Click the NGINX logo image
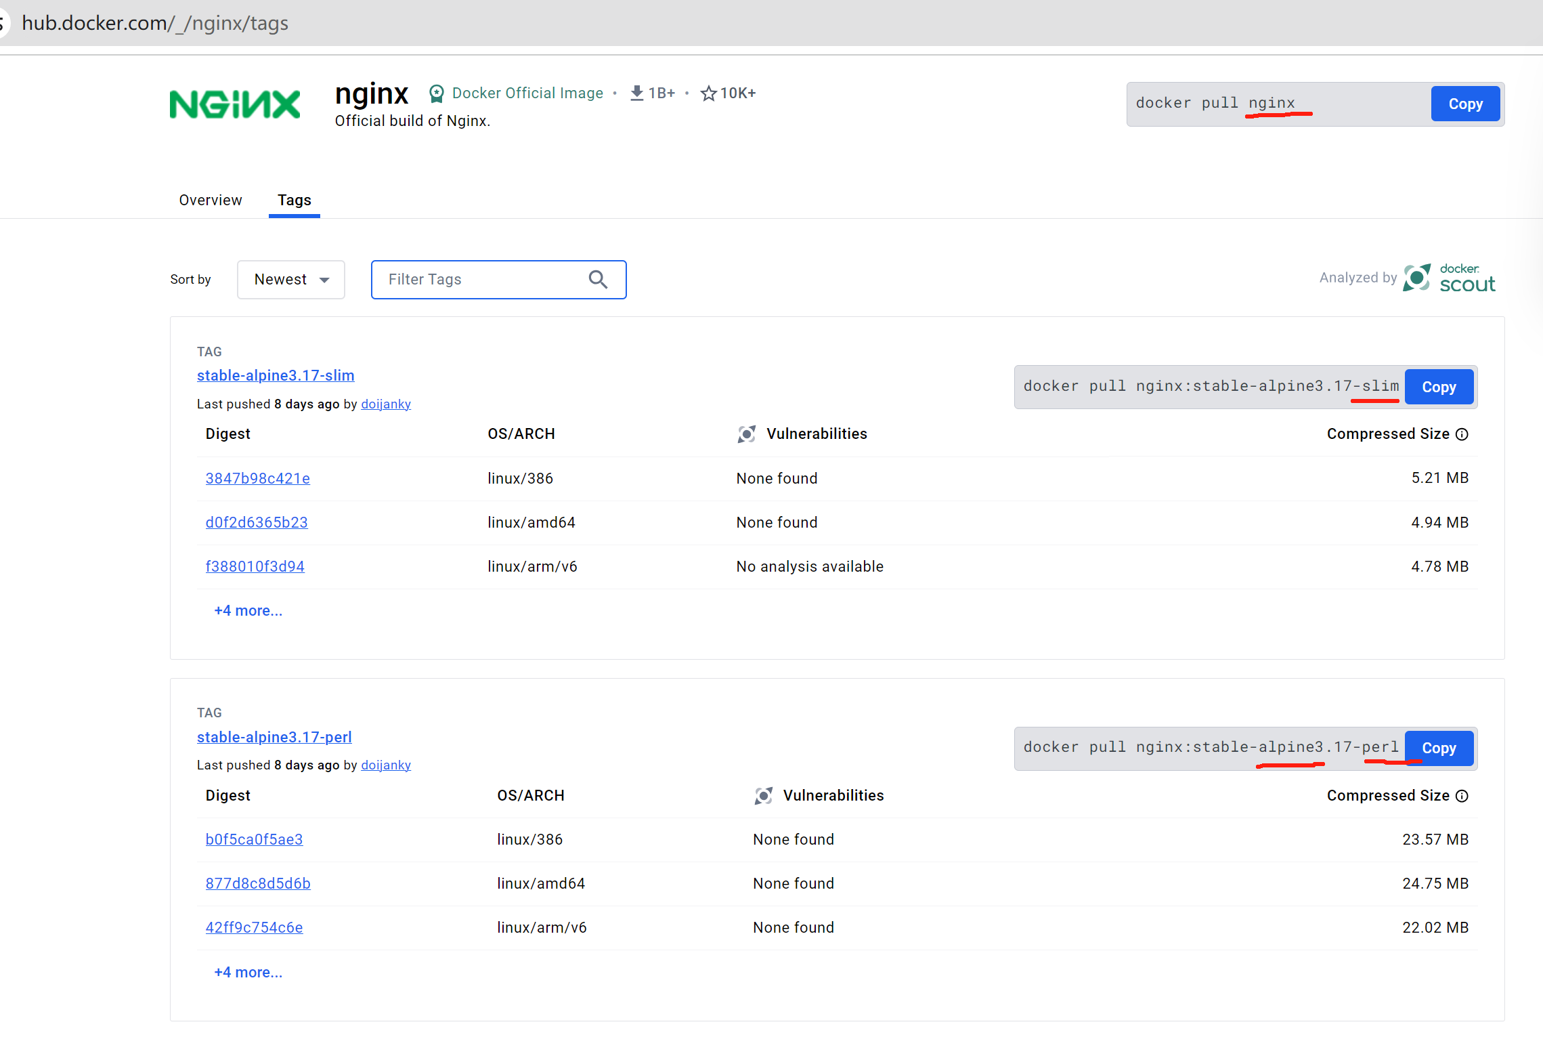 click(x=234, y=104)
